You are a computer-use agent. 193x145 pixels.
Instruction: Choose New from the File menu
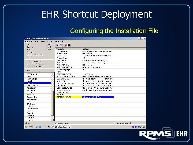coord(39,44)
